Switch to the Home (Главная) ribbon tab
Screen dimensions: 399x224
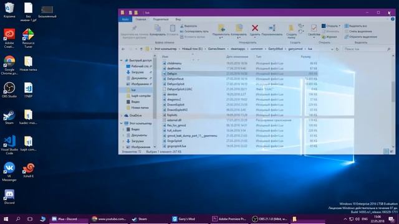141,19
